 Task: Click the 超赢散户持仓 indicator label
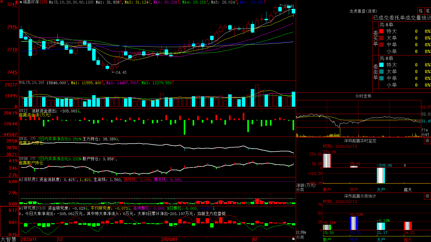coord(31,163)
